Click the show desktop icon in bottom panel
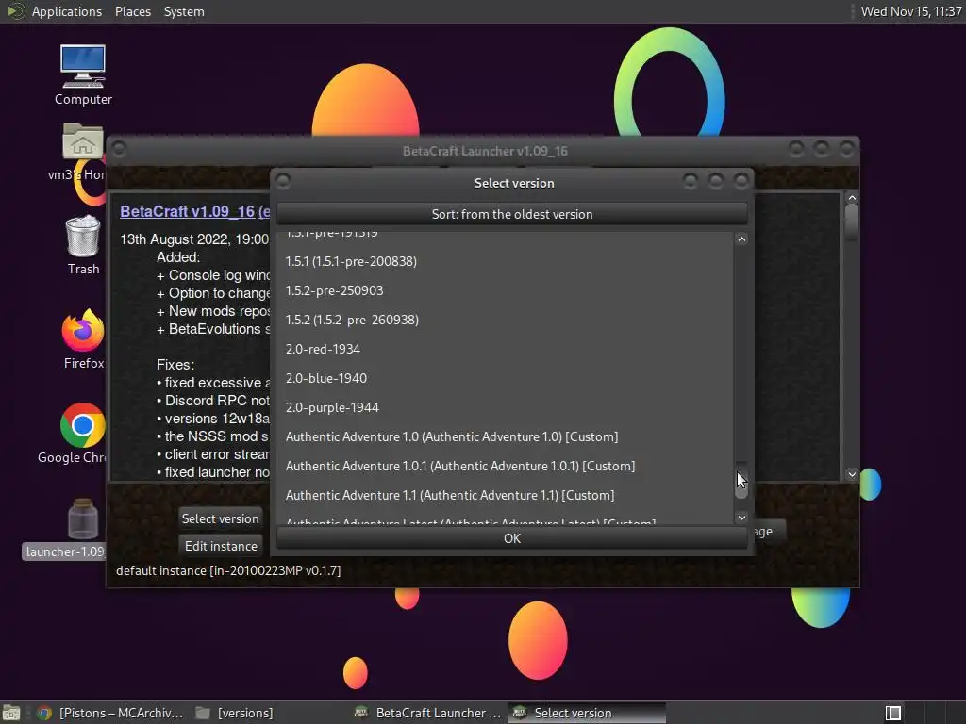The height and width of the screenshot is (724, 966). 11,713
